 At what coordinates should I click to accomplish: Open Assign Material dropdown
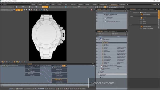coord(119,33)
